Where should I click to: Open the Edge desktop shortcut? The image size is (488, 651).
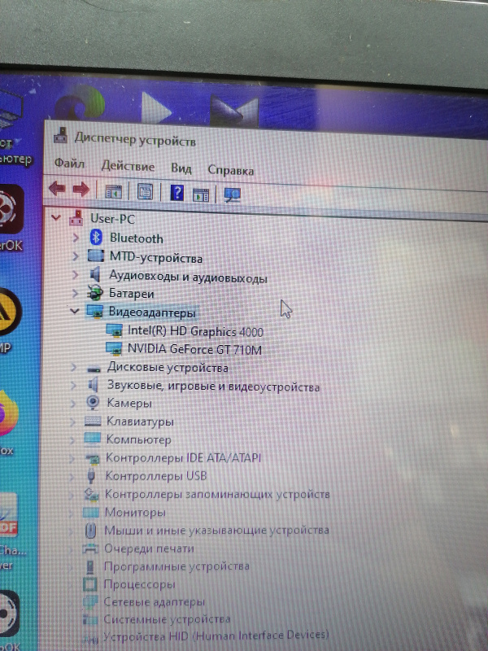81,103
